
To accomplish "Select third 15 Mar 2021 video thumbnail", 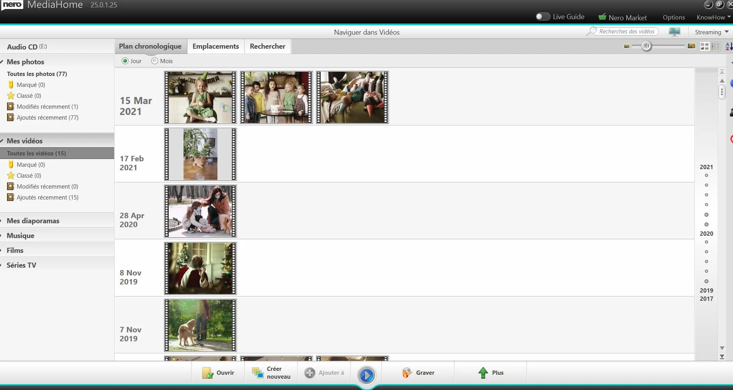I will (x=352, y=97).
